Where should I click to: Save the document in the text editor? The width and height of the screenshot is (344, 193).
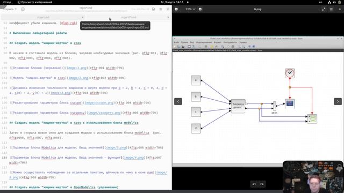[153, 9]
